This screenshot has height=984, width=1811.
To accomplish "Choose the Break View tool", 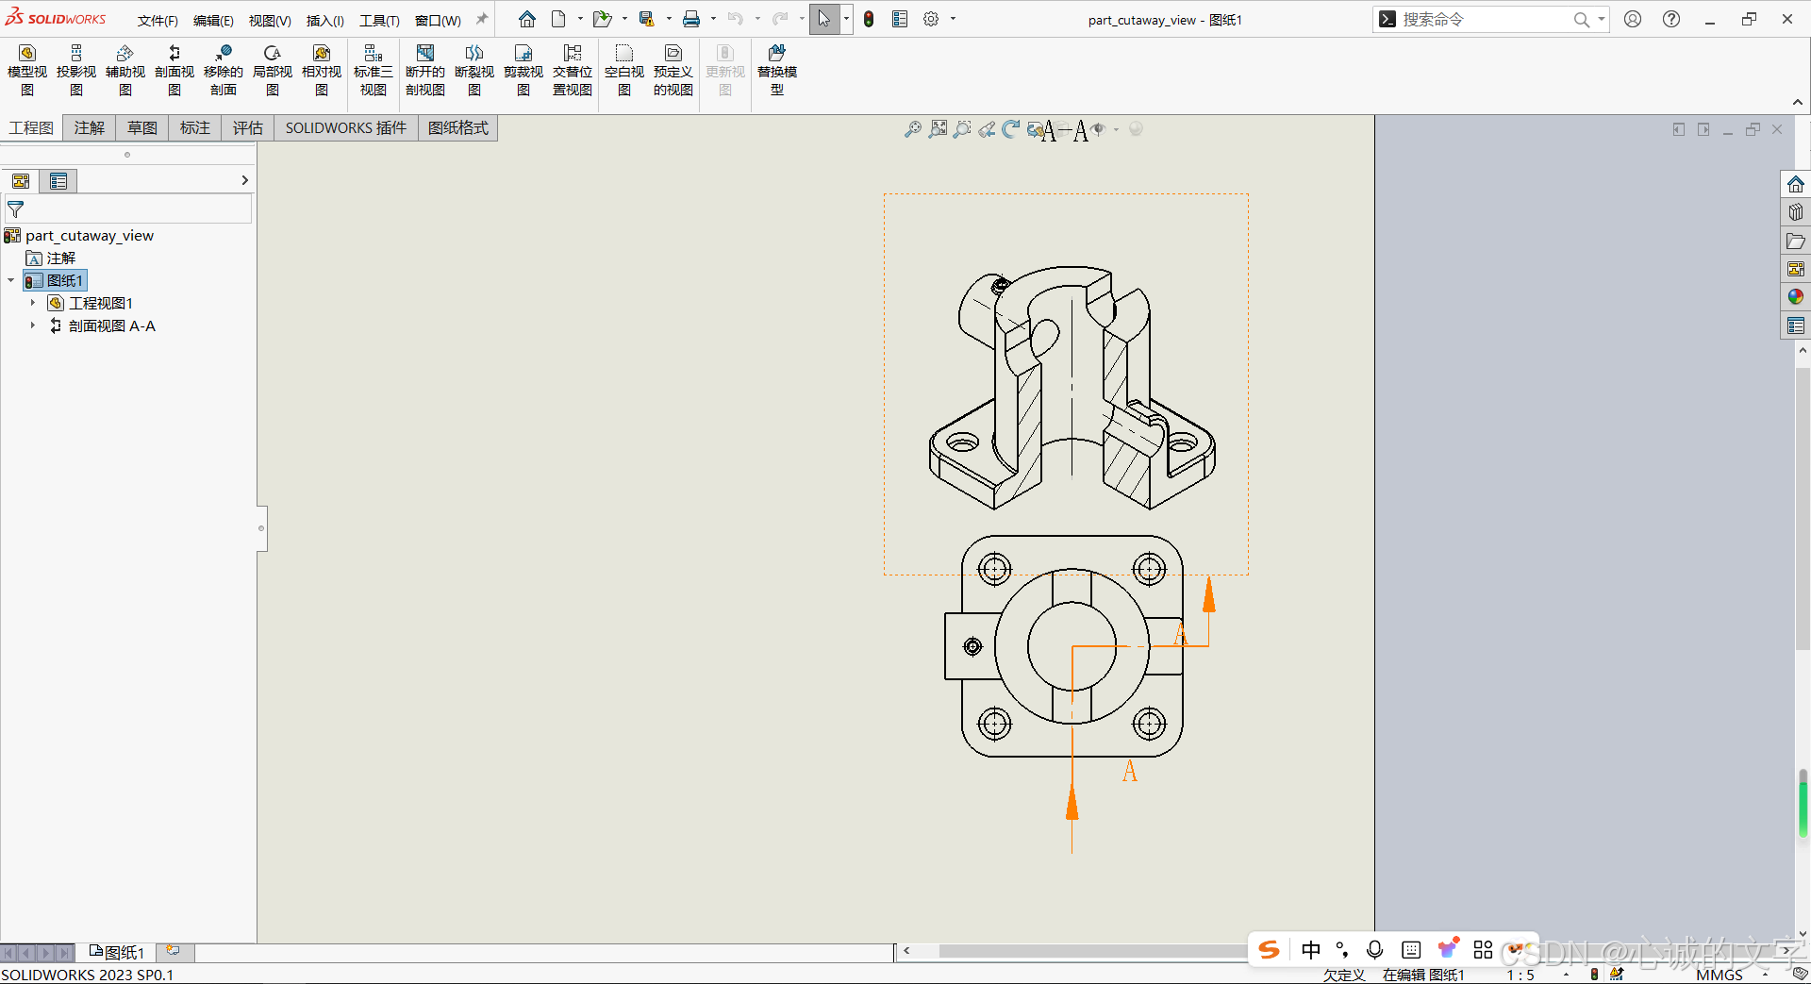I will point(474,71).
